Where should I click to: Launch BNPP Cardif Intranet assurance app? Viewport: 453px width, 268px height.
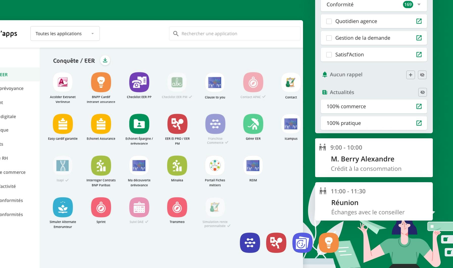coord(101,82)
